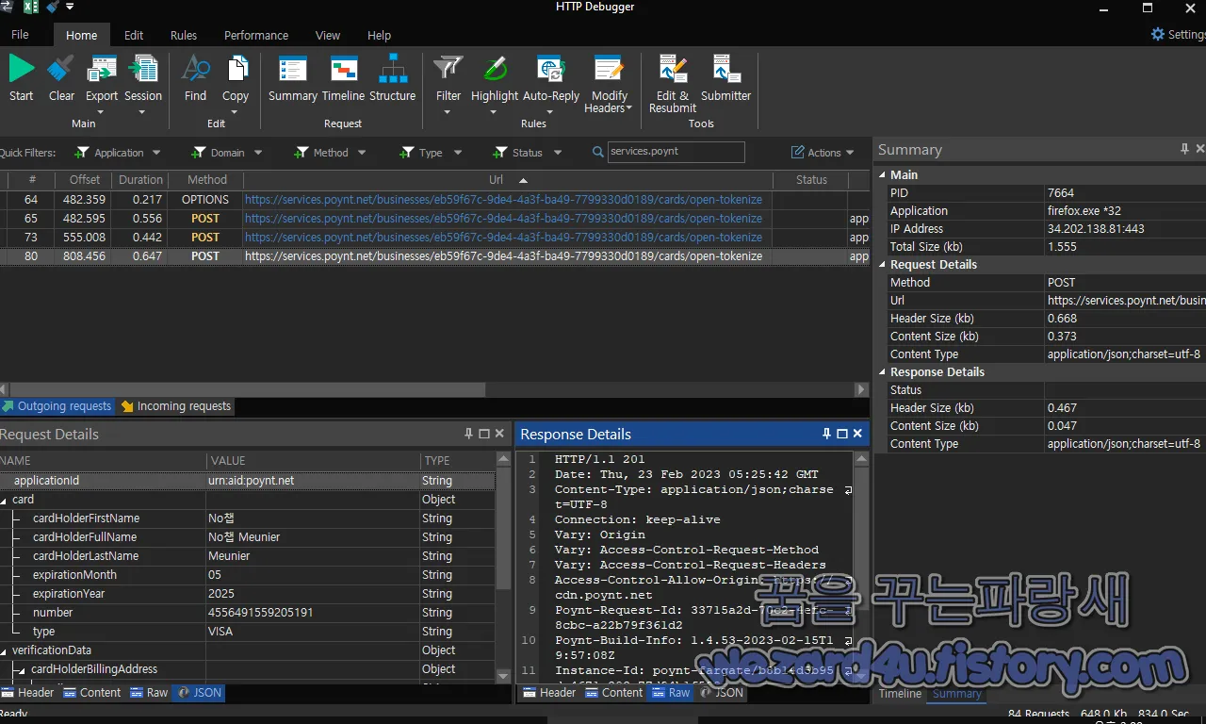
Task: Pin the Summary panel
Action: pyautogui.click(x=1184, y=149)
